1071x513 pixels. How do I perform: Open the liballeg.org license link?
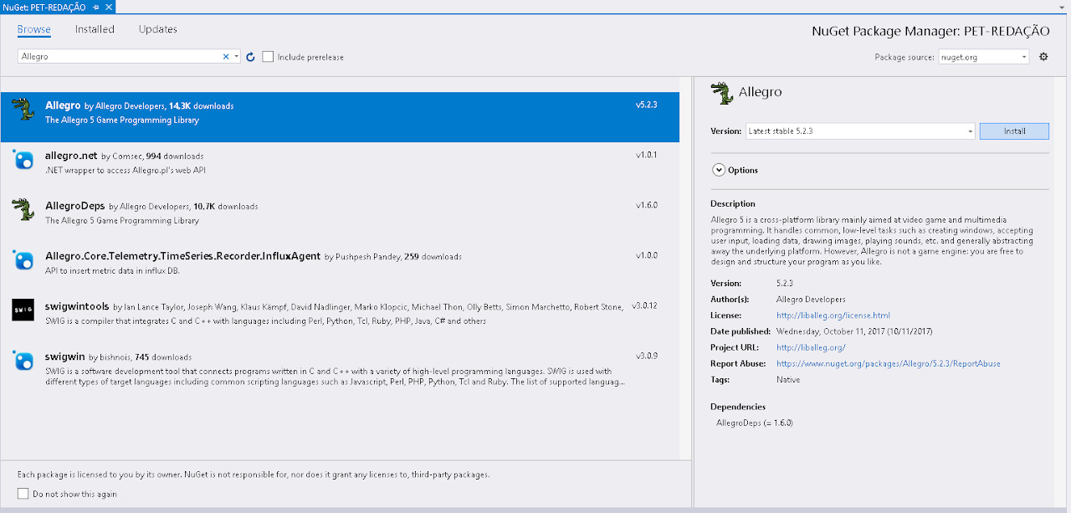(x=833, y=315)
